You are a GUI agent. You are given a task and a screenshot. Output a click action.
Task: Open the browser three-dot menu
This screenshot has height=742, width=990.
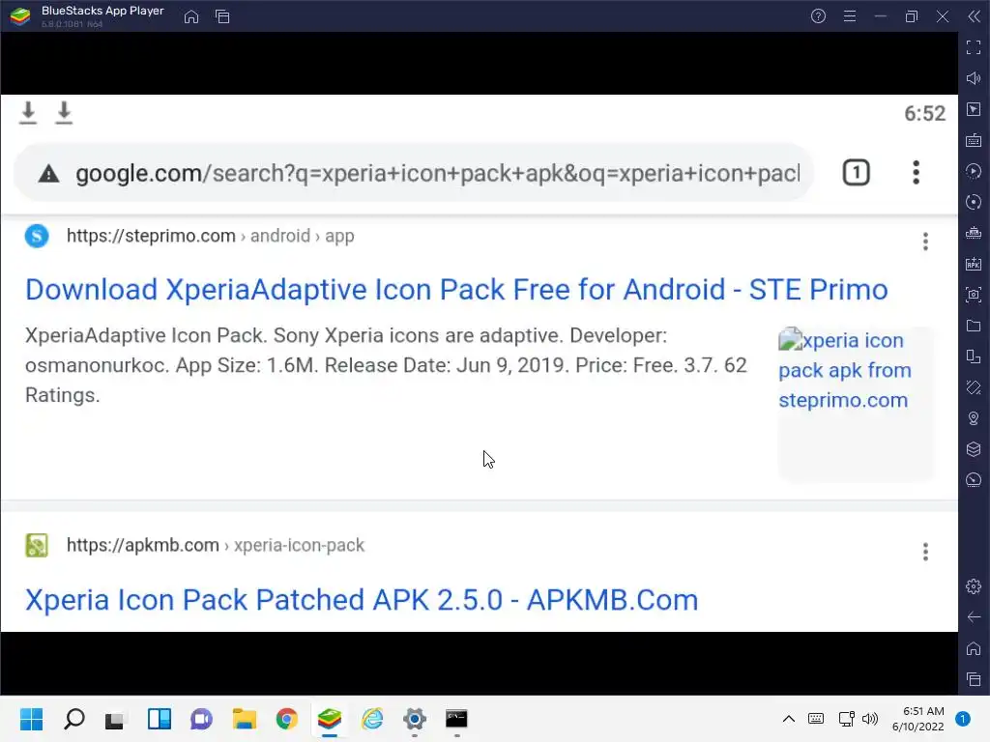pyautogui.click(x=917, y=173)
